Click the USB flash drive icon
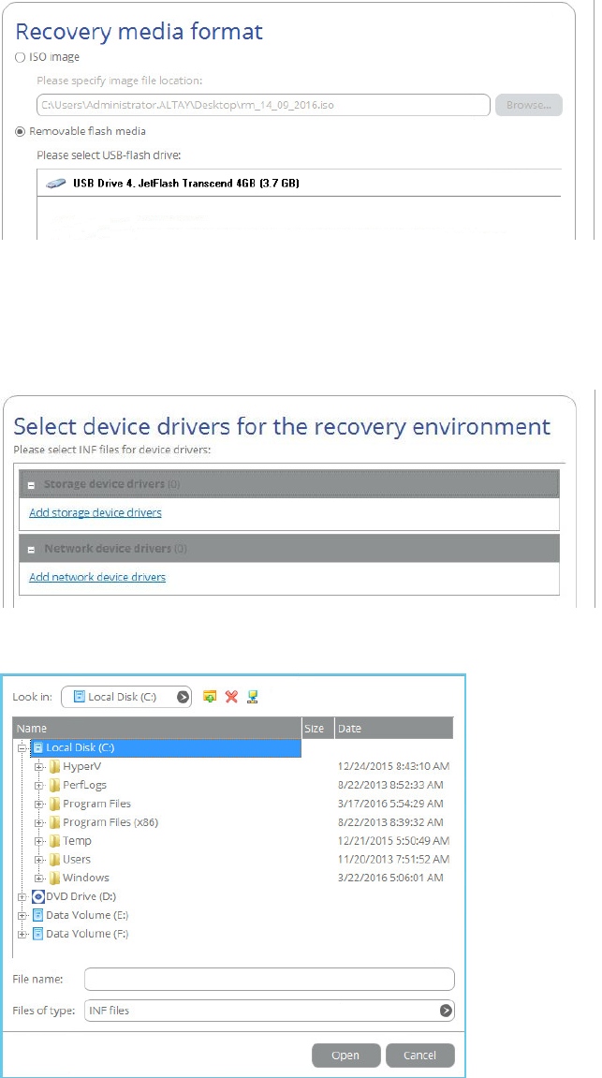 55,184
